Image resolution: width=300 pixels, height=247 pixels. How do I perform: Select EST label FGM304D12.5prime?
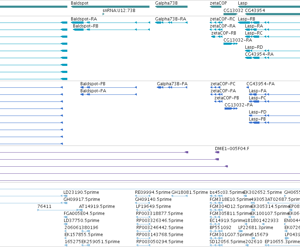231,206
